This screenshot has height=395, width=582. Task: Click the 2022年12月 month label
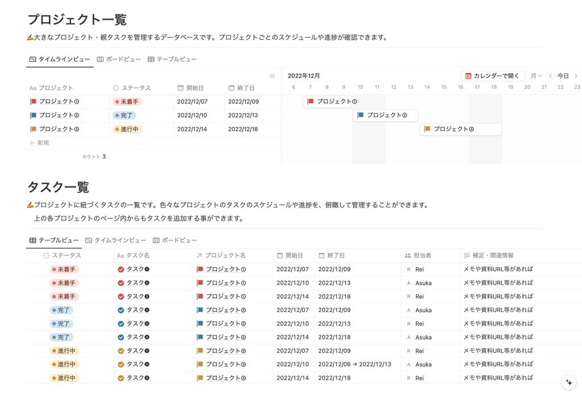pyautogui.click(x=304, y=76)
